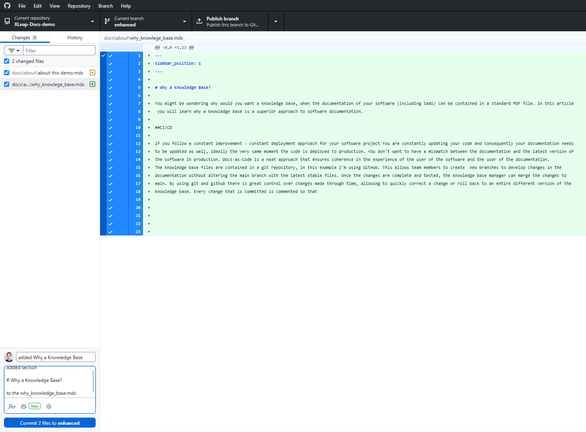Click the hunk header @@ -0,0 +1,23 @@
Screen dimensions: 586x432
point(174,47)
